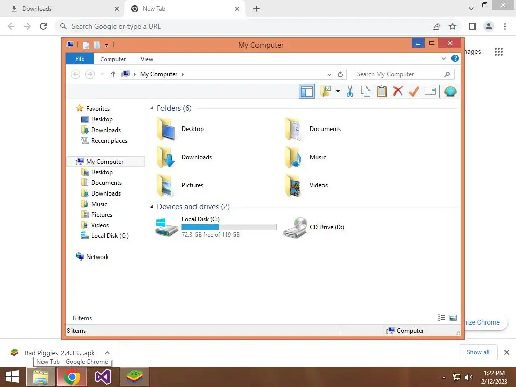The width and height of the screenshot is (516, 387).
Task: Open the Computer ribbon tab
Action: [113, 59]
